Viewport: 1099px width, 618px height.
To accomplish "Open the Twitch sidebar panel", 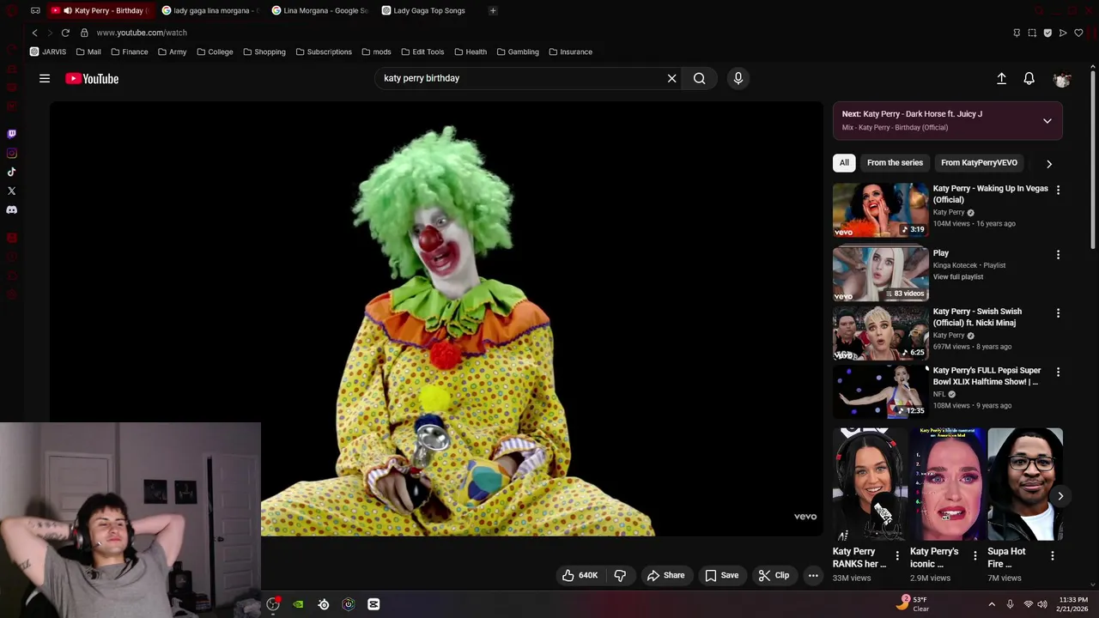I will click(11, 134).
